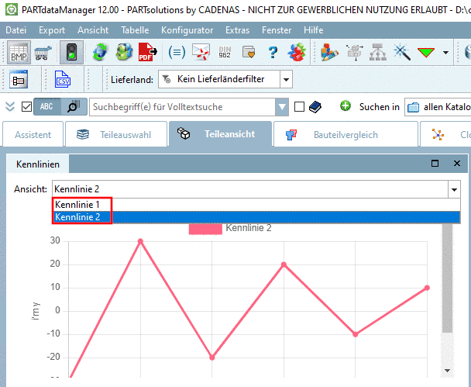This screenshot has width=471, height=387.
Task: Click the globe refresh update icon
Action: tap(100, 52)
